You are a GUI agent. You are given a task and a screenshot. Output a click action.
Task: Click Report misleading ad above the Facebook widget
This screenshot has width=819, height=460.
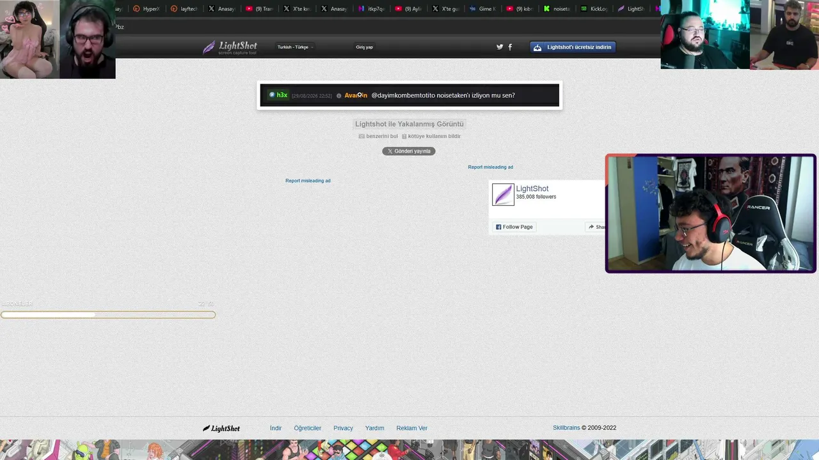[490, 167]
